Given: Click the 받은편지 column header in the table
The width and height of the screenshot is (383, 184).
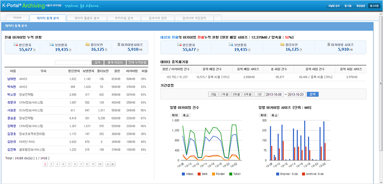Looking at the screenshot, I should (74, 71).
